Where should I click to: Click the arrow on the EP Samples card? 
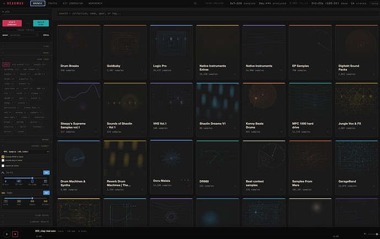tap(328, 70)
